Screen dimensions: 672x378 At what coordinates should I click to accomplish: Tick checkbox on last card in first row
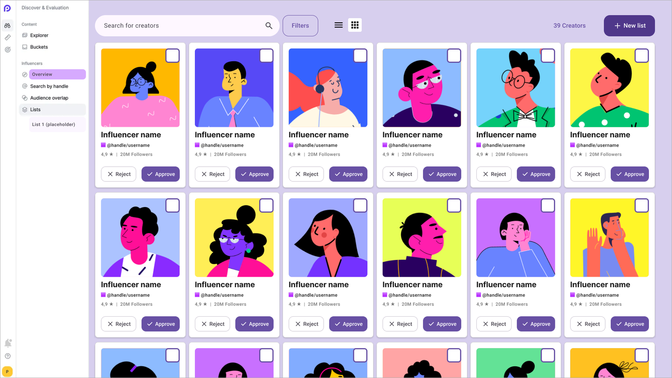point(642,56)
